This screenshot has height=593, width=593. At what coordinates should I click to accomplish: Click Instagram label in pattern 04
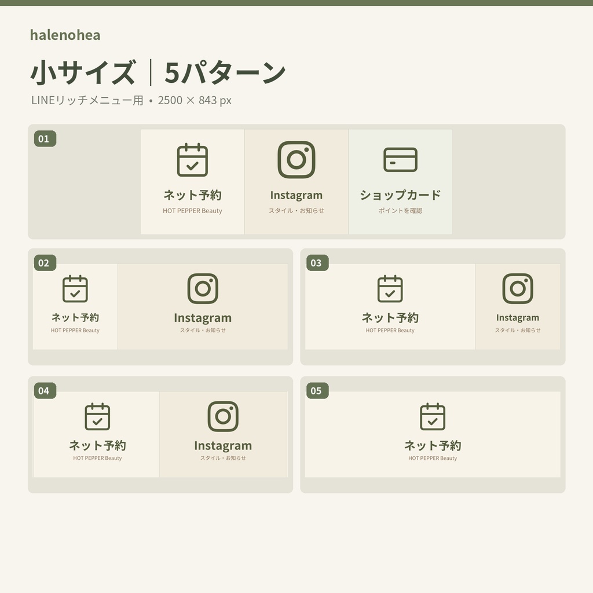(x=223, y=445)
